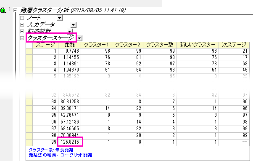Click the 次ステージ value 21 in stage 1
The height and width of the screenshot is (161, 253).
pos(234,51)
